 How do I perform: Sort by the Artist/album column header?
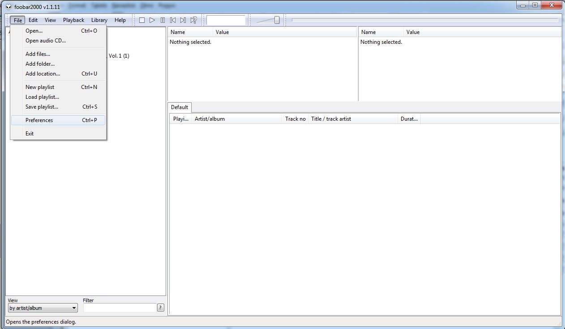point(237,119)
